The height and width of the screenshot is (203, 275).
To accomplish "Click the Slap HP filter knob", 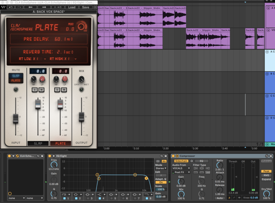I will (x=33, y=79).
